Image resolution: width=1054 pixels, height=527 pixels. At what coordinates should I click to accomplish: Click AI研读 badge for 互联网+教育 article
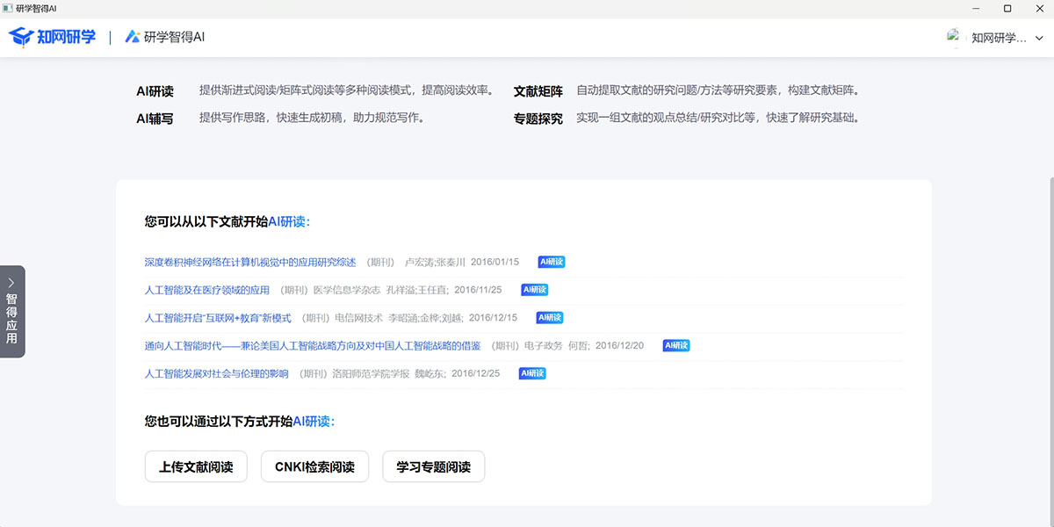pos(549,318)
